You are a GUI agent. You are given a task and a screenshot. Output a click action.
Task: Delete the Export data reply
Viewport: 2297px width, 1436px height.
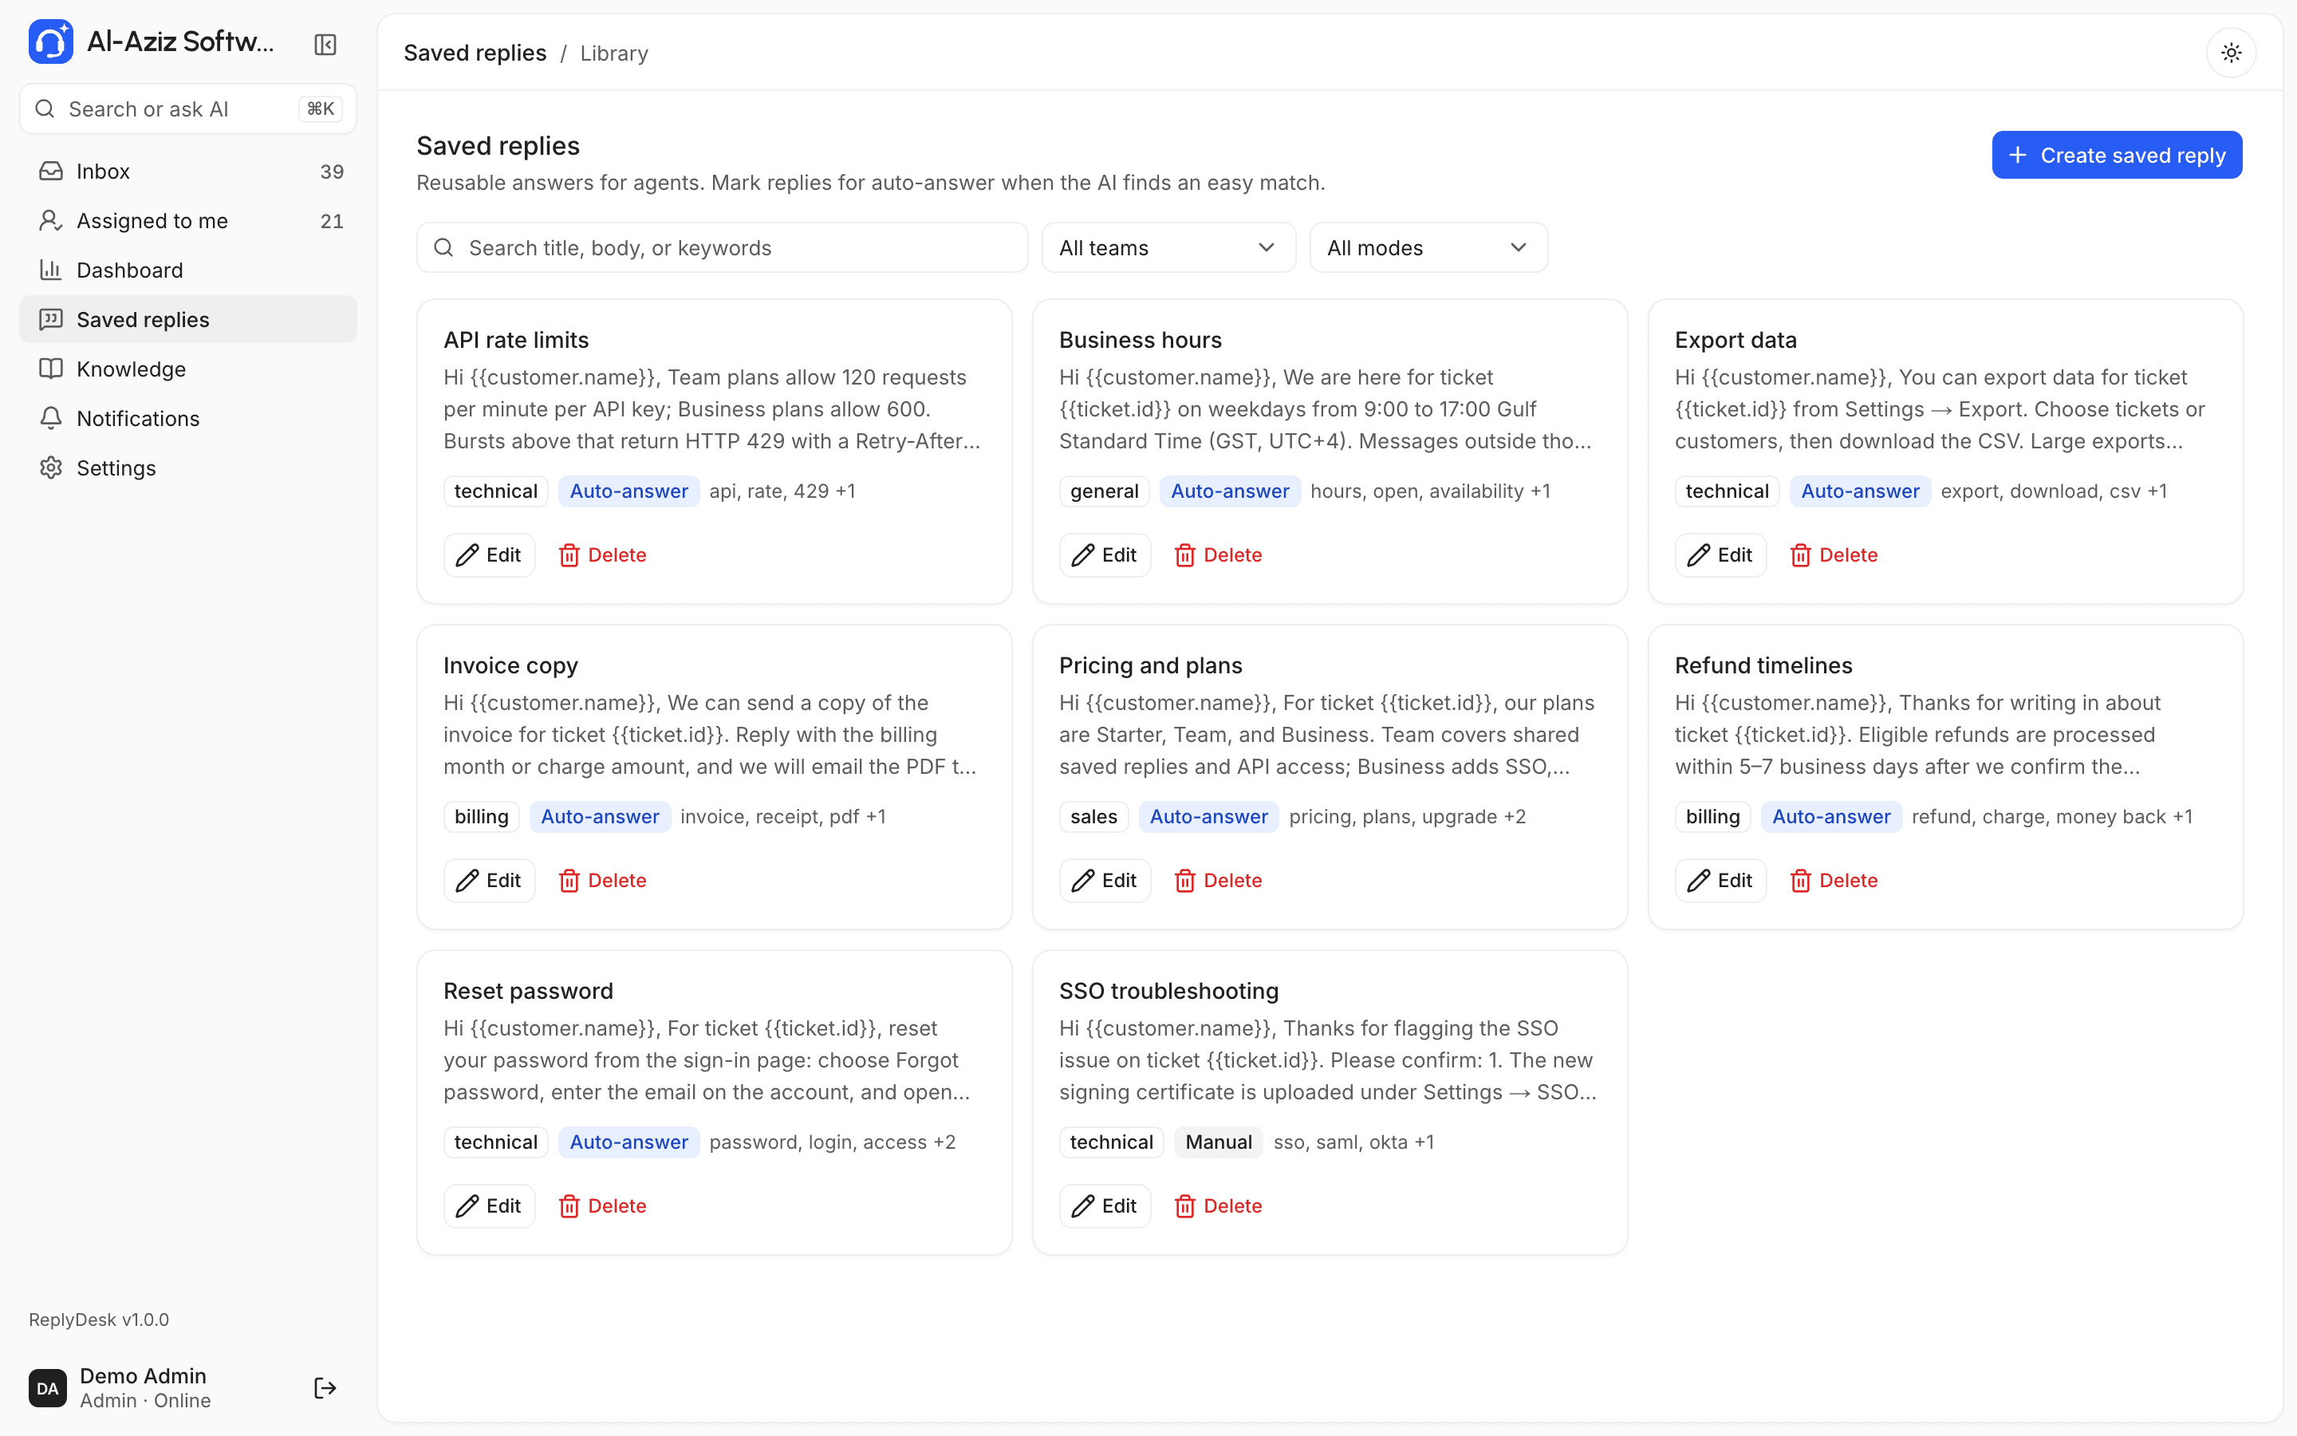point(1834,554)
